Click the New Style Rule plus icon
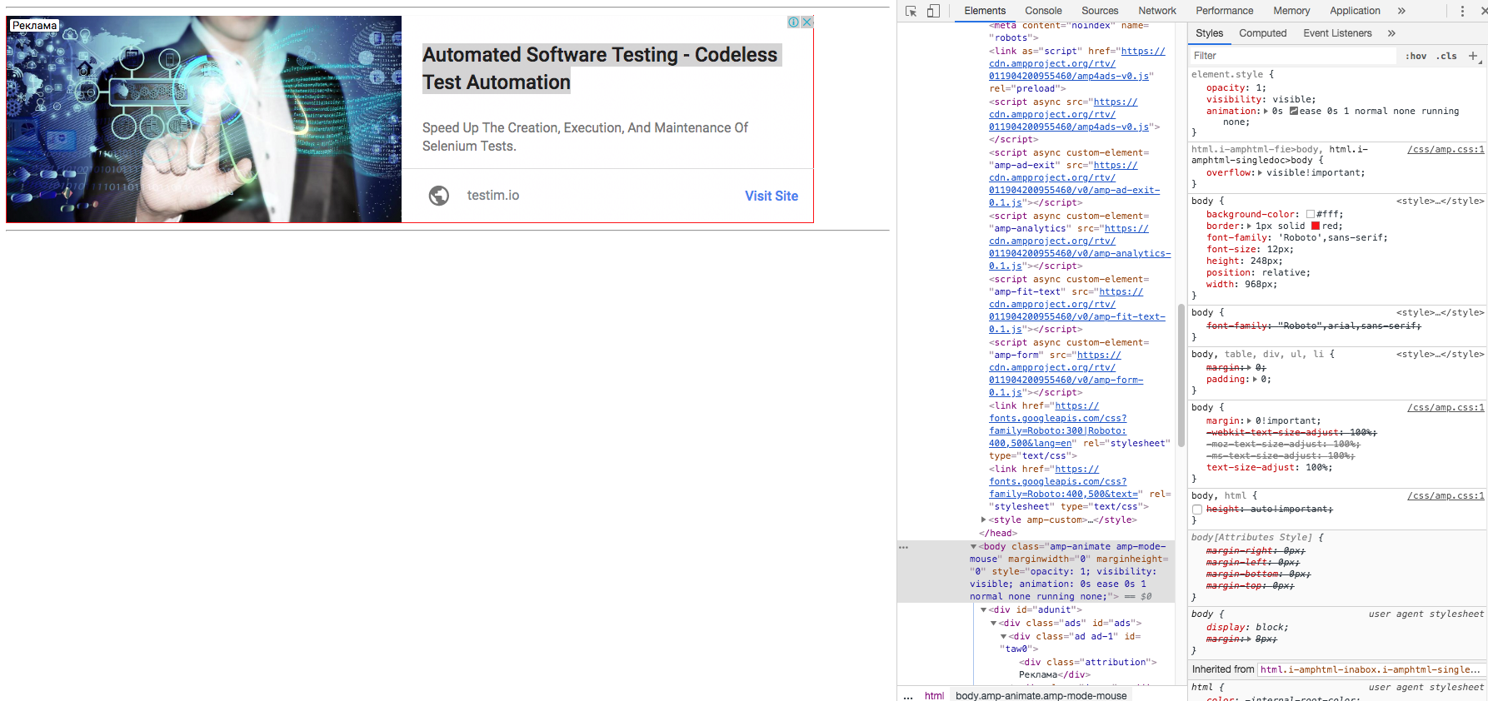This screenshot has width=1488, height=701. pos(1473,56)
